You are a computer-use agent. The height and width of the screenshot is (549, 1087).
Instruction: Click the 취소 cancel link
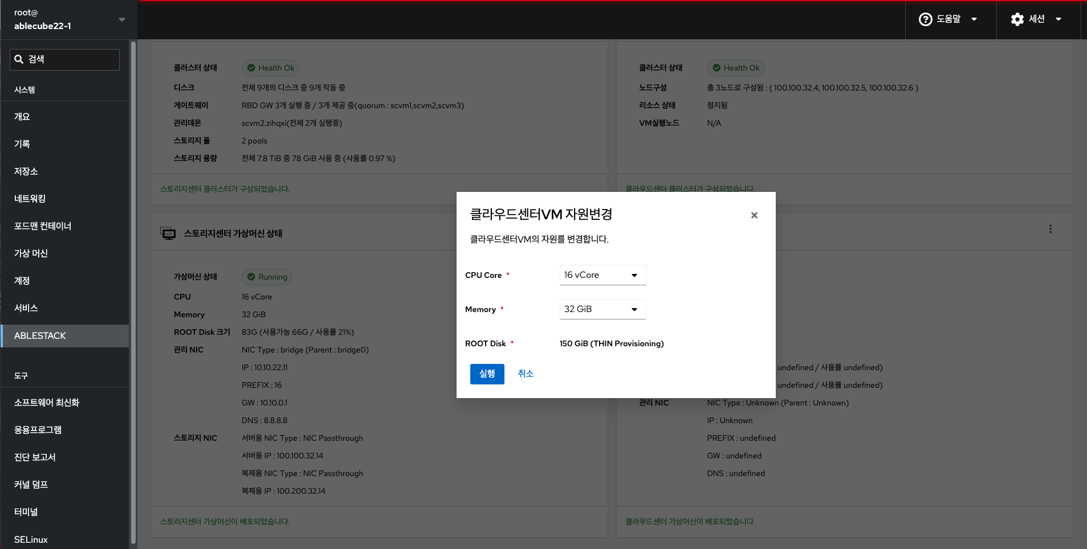525,374
